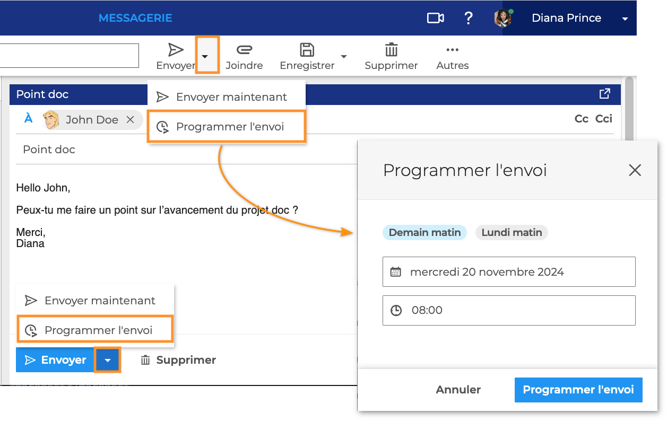Select the Demain matin quick option
The height and width of the screenshot is (421, 667).
pyautogui.click(x=425, y=232)
